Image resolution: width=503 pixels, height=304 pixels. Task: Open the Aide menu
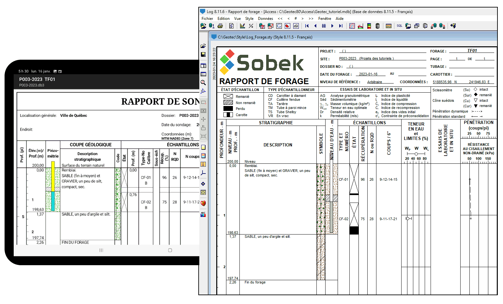pos(340,19)
